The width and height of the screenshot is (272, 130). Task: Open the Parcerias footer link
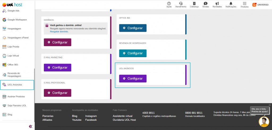point(48,116)
